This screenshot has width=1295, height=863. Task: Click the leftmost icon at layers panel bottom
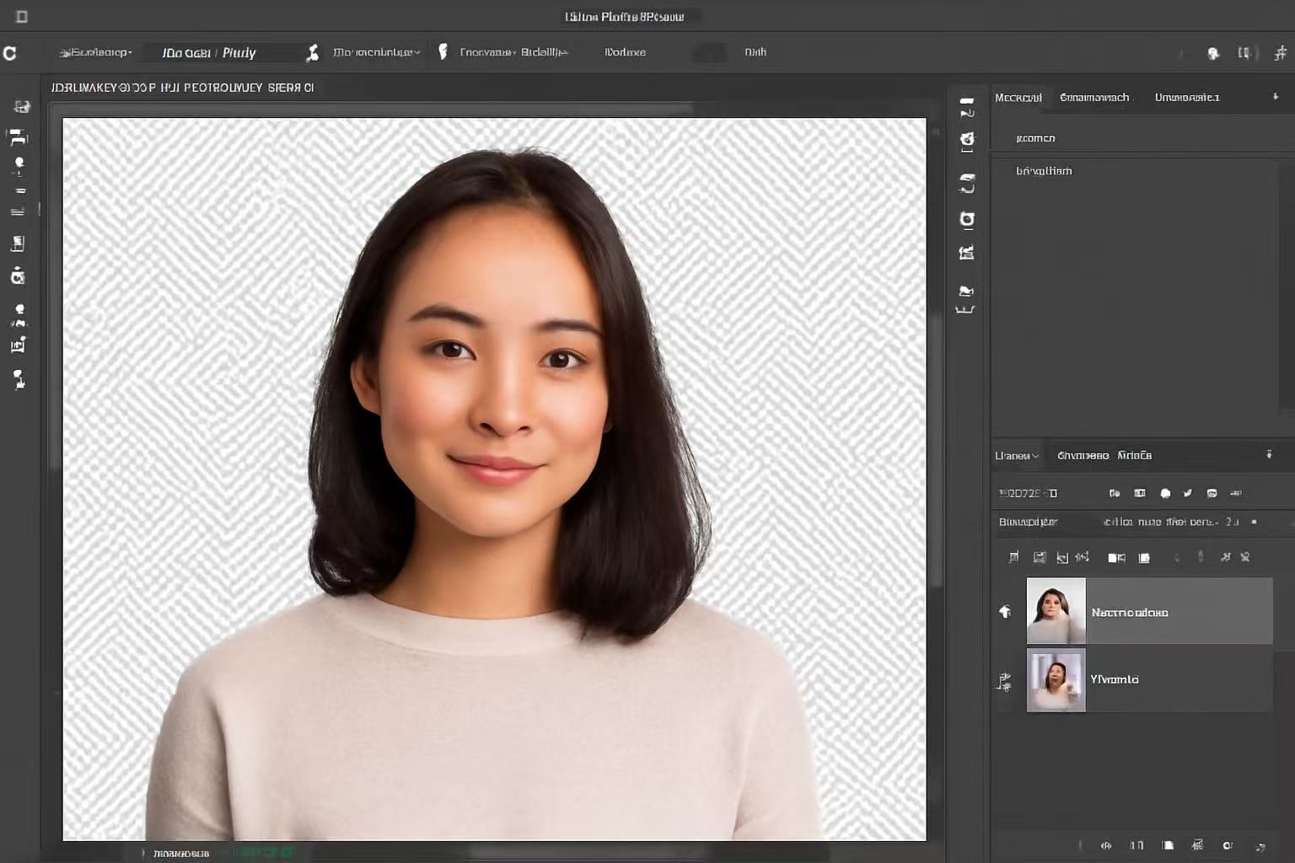(x=1105, y=845)
